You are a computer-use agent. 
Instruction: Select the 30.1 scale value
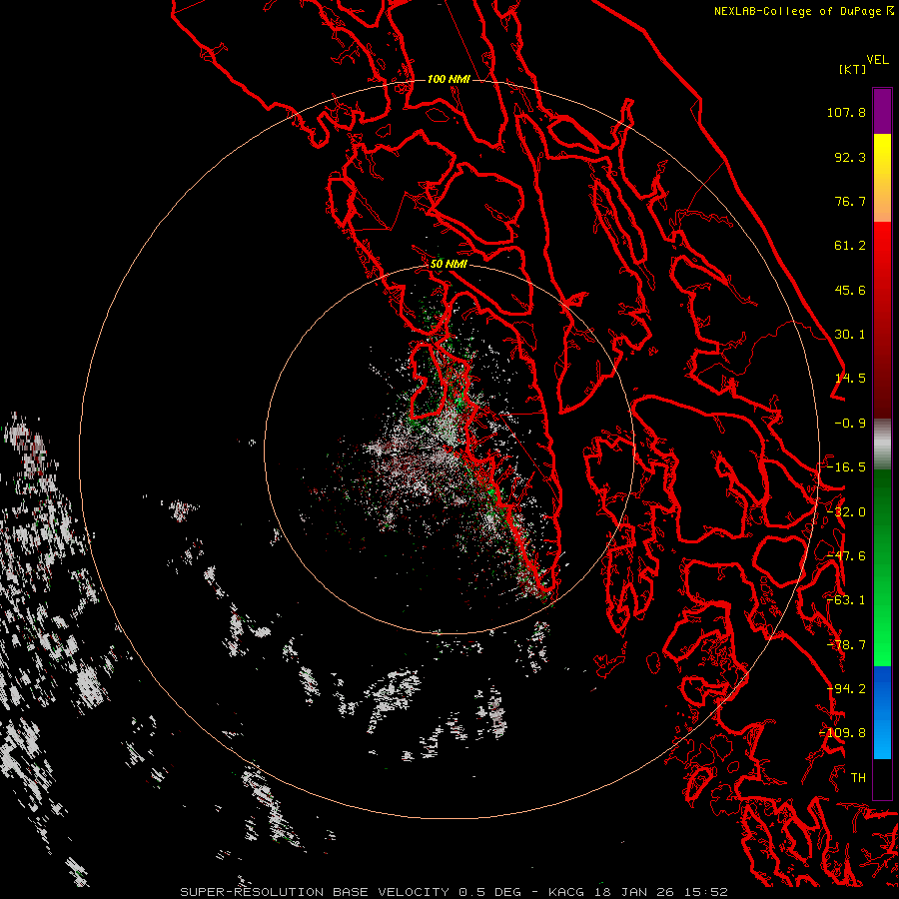coord(850,335)
